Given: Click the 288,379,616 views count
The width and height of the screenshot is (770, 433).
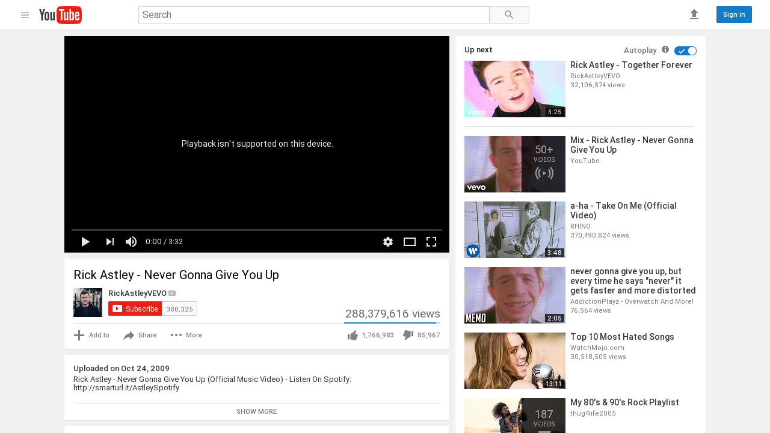Looking at the screenshot, I should click(393, 313).
